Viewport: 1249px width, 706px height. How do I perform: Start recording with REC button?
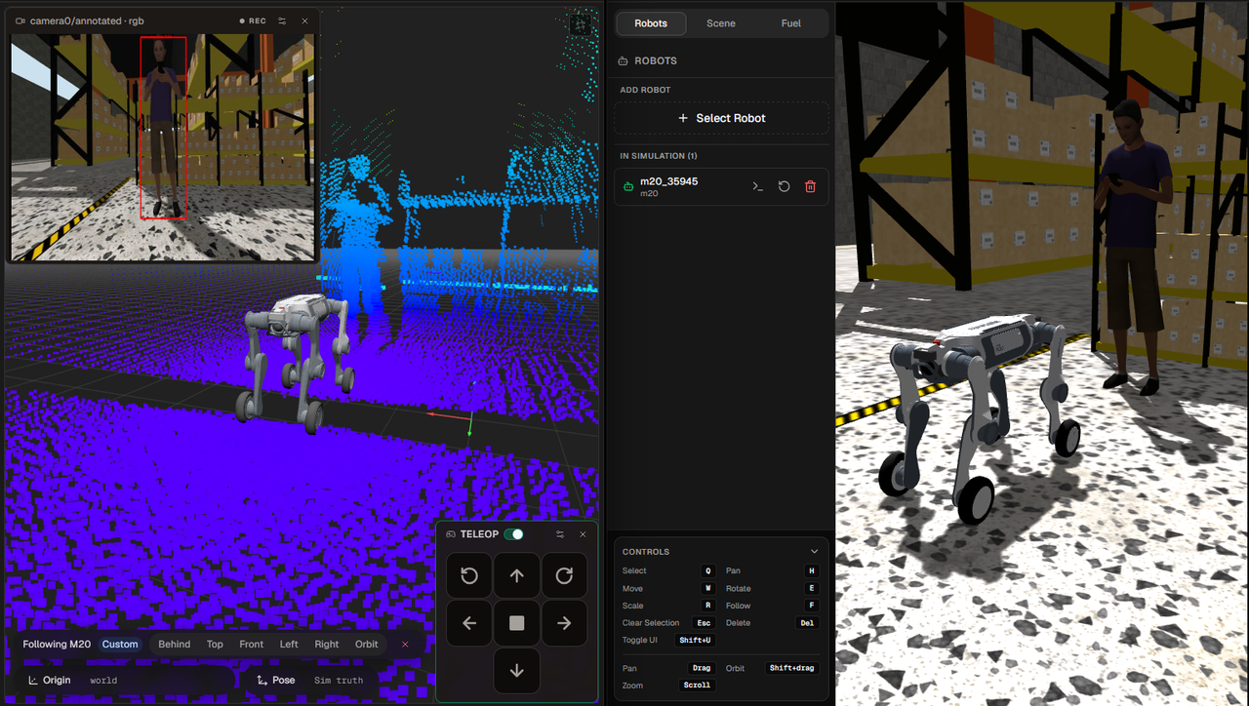coord(253,20)
